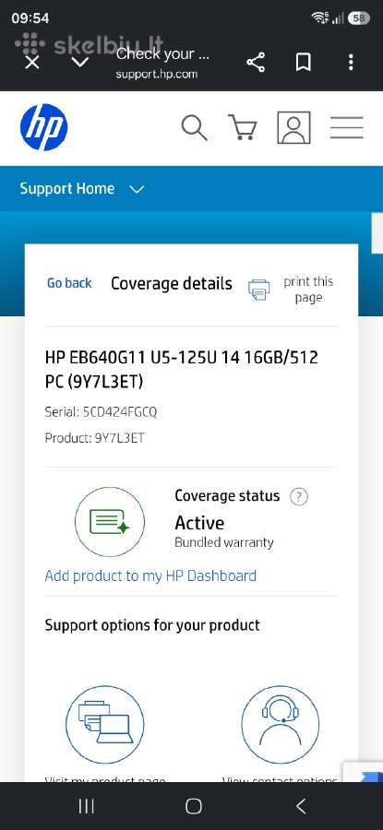The height and width of the screenshot is (830, 383).
Task: Open site search with magnifier icon
Action: point(195,127)
